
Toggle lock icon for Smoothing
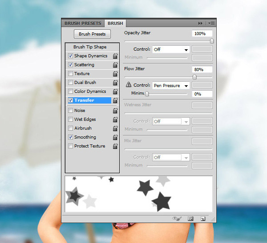115,137
